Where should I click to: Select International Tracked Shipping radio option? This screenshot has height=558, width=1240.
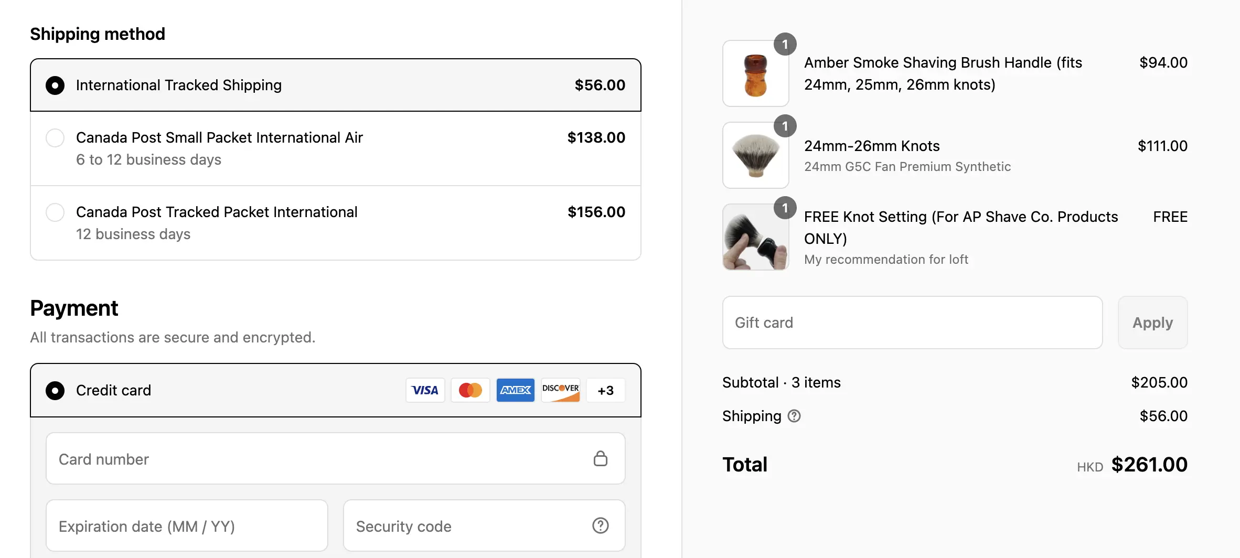55,85
